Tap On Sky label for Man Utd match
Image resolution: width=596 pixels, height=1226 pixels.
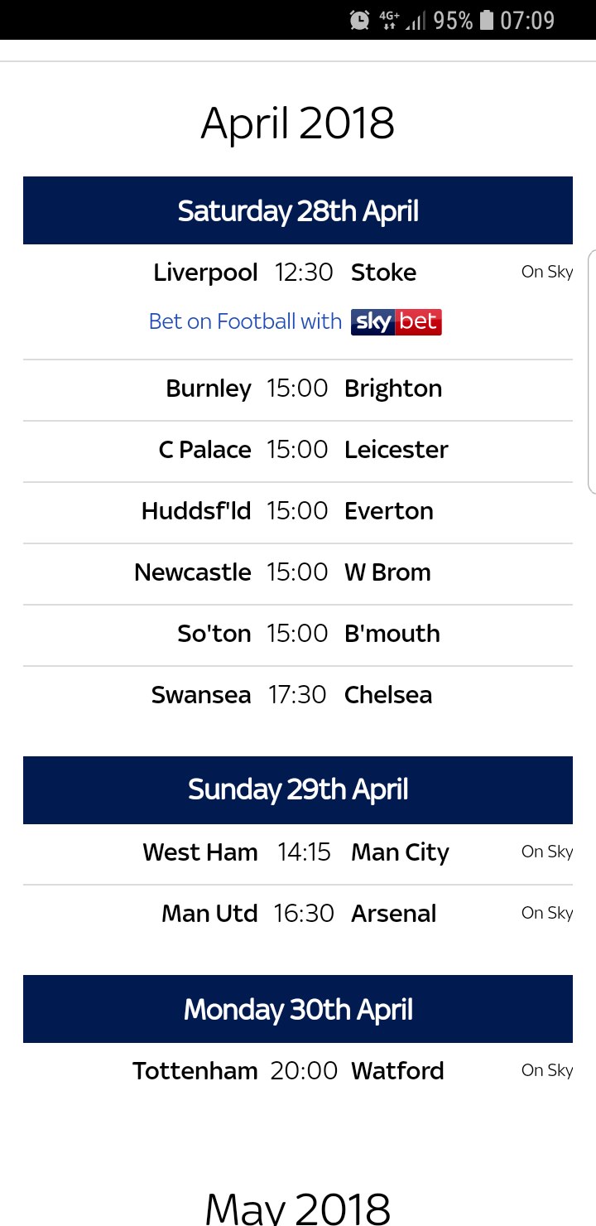point(547,913)
